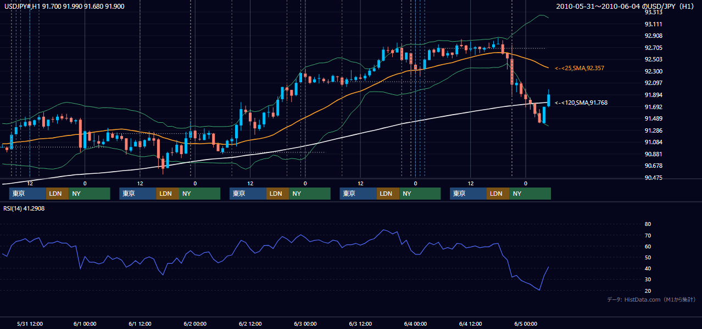The height and width of the screenshot is (329, 702).
Task: Click RSI scale level 50
Action: [x=648, y=257]
